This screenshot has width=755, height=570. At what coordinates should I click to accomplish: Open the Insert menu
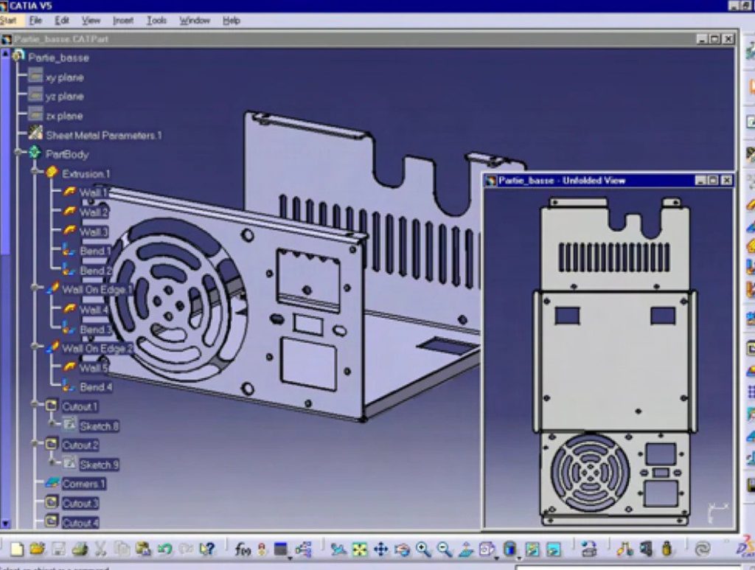(122, 21)
